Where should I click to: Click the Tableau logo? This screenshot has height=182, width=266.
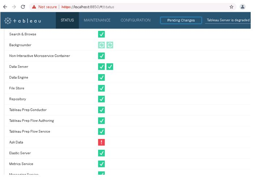[23, 21]
